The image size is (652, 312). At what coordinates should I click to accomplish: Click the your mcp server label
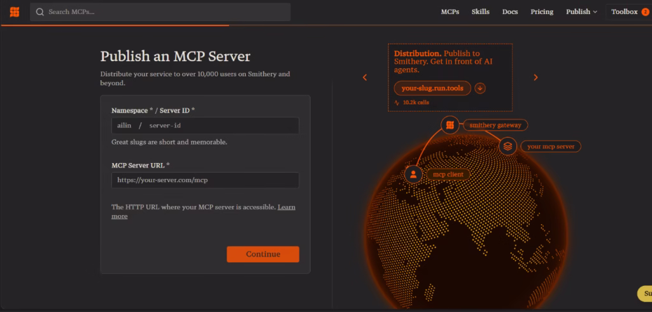click(x=551, y=146)
